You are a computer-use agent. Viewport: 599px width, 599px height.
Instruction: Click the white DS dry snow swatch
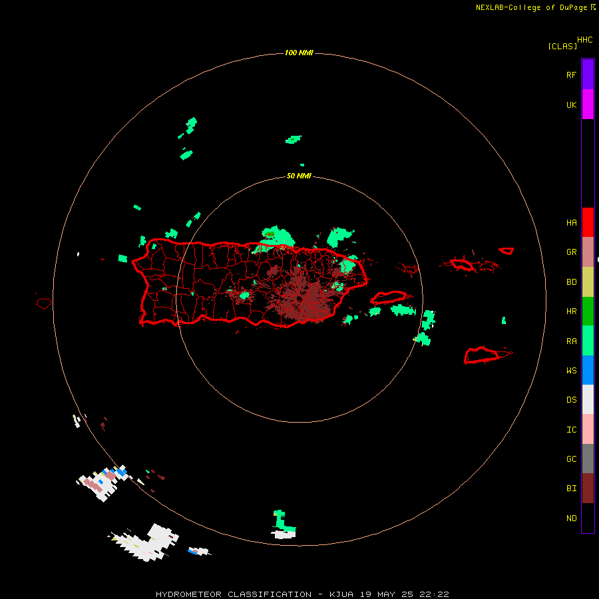[x=588, y=399]
